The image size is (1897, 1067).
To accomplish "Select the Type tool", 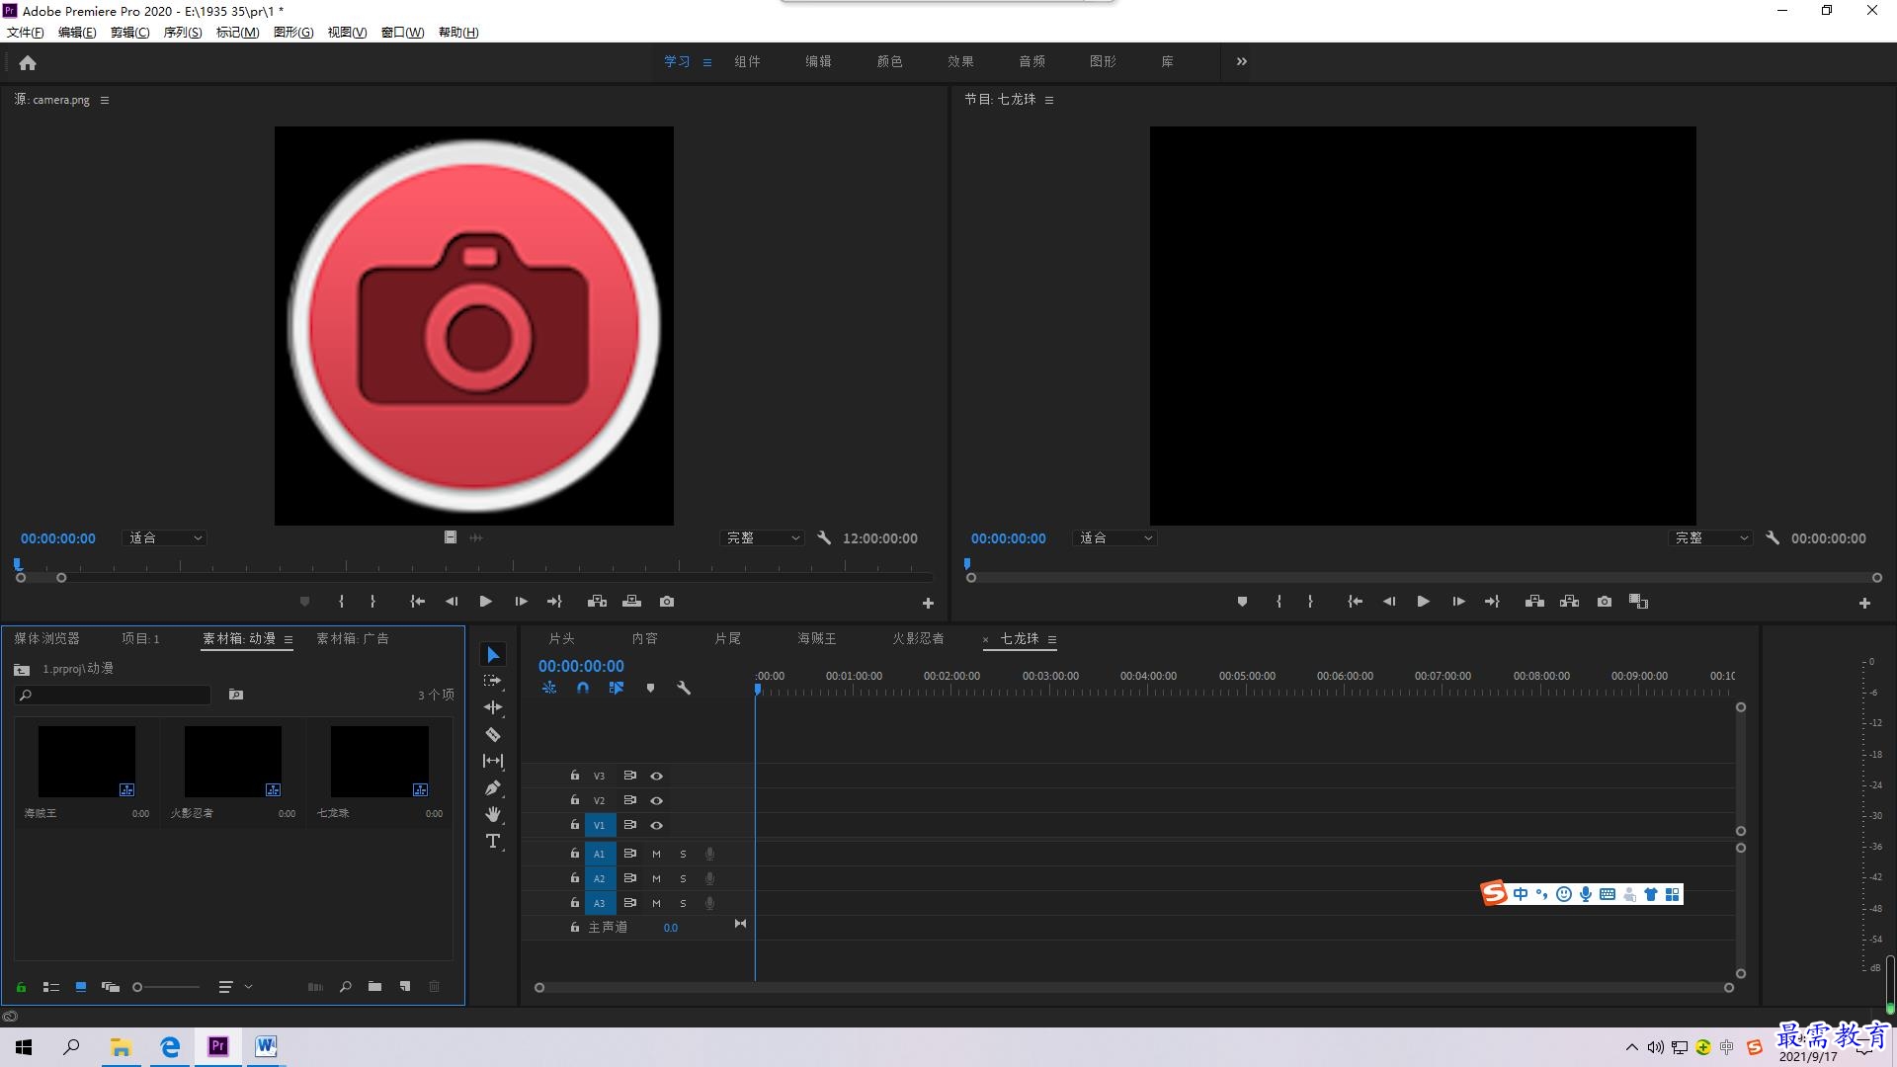I will pos(493,841).
